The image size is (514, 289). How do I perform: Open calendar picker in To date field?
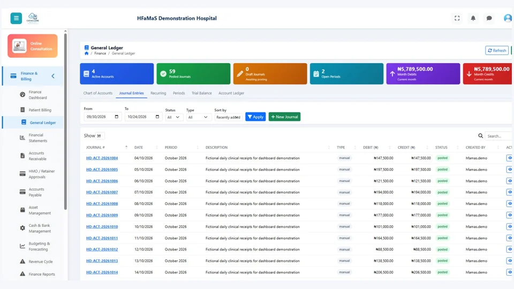[157, 117]
